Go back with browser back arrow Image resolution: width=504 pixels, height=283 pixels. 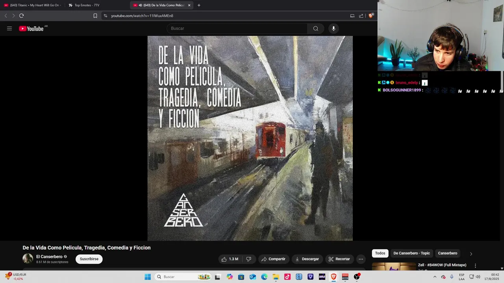tap(6, 16)
